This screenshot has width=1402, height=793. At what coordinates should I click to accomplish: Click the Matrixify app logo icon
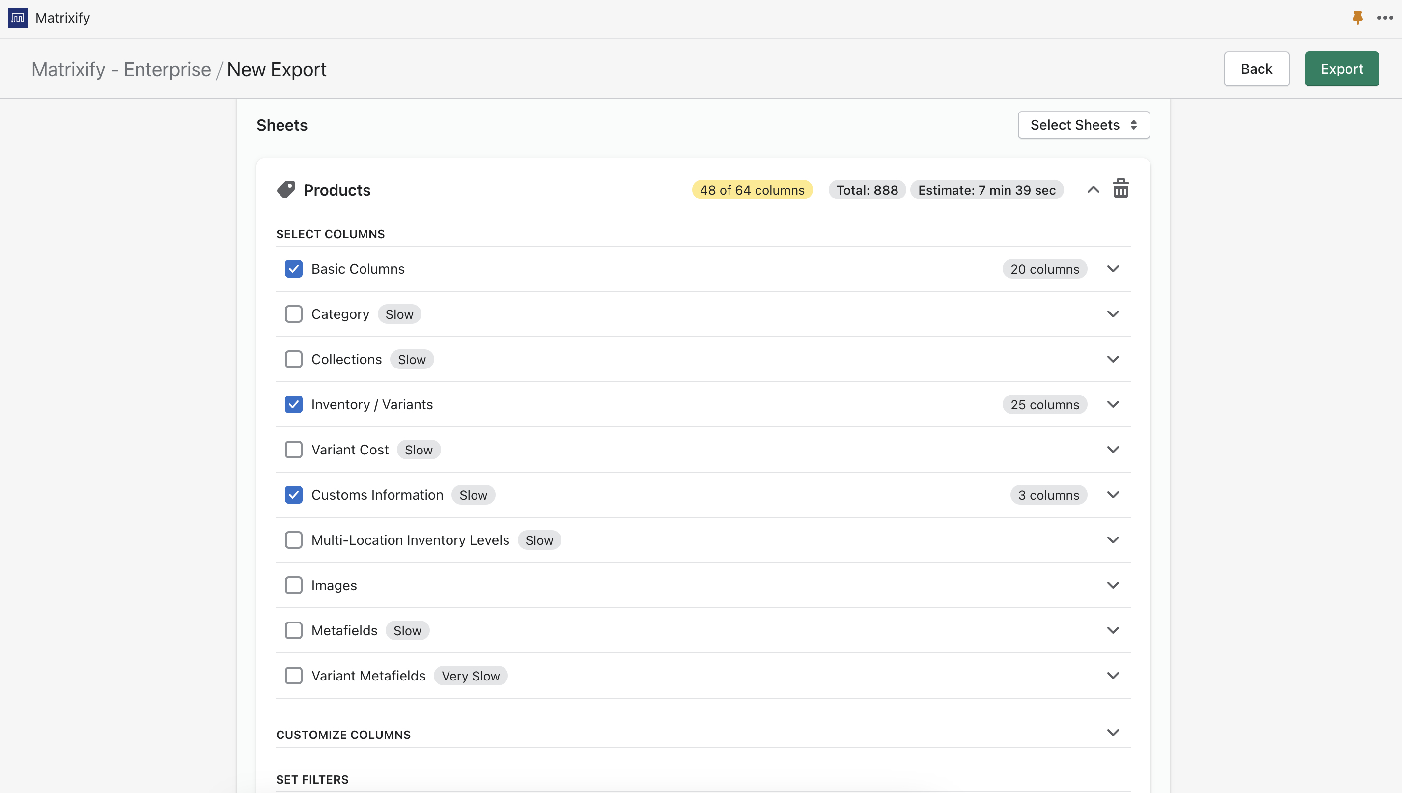[x=17, y=17]
